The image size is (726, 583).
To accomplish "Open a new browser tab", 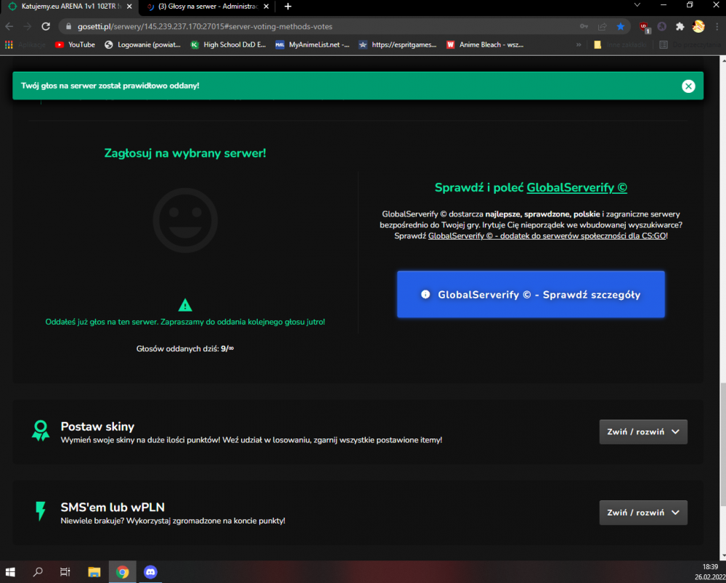I will pos(288,7).
